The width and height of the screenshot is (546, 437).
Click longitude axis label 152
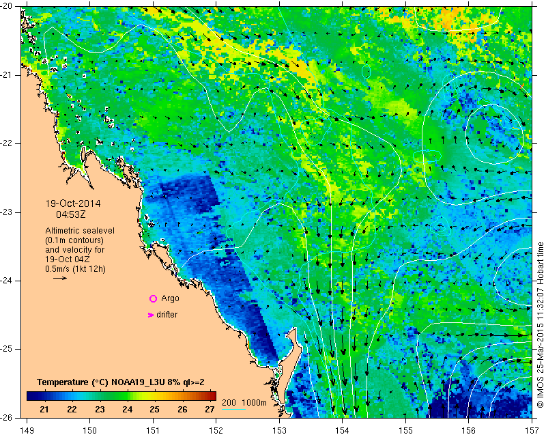(216, 431)
